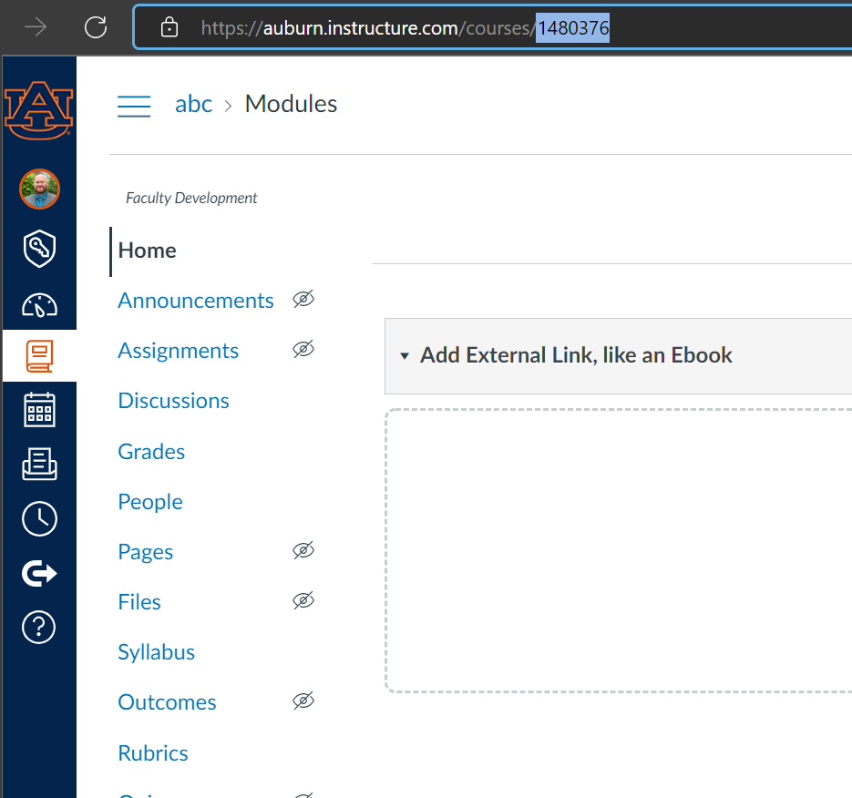Click the Help question mark icon
852x798 pixels.
(39, 627)
